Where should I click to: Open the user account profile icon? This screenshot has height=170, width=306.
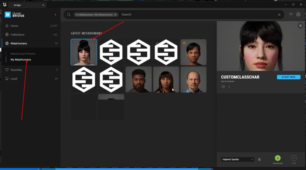coord(299,15)
